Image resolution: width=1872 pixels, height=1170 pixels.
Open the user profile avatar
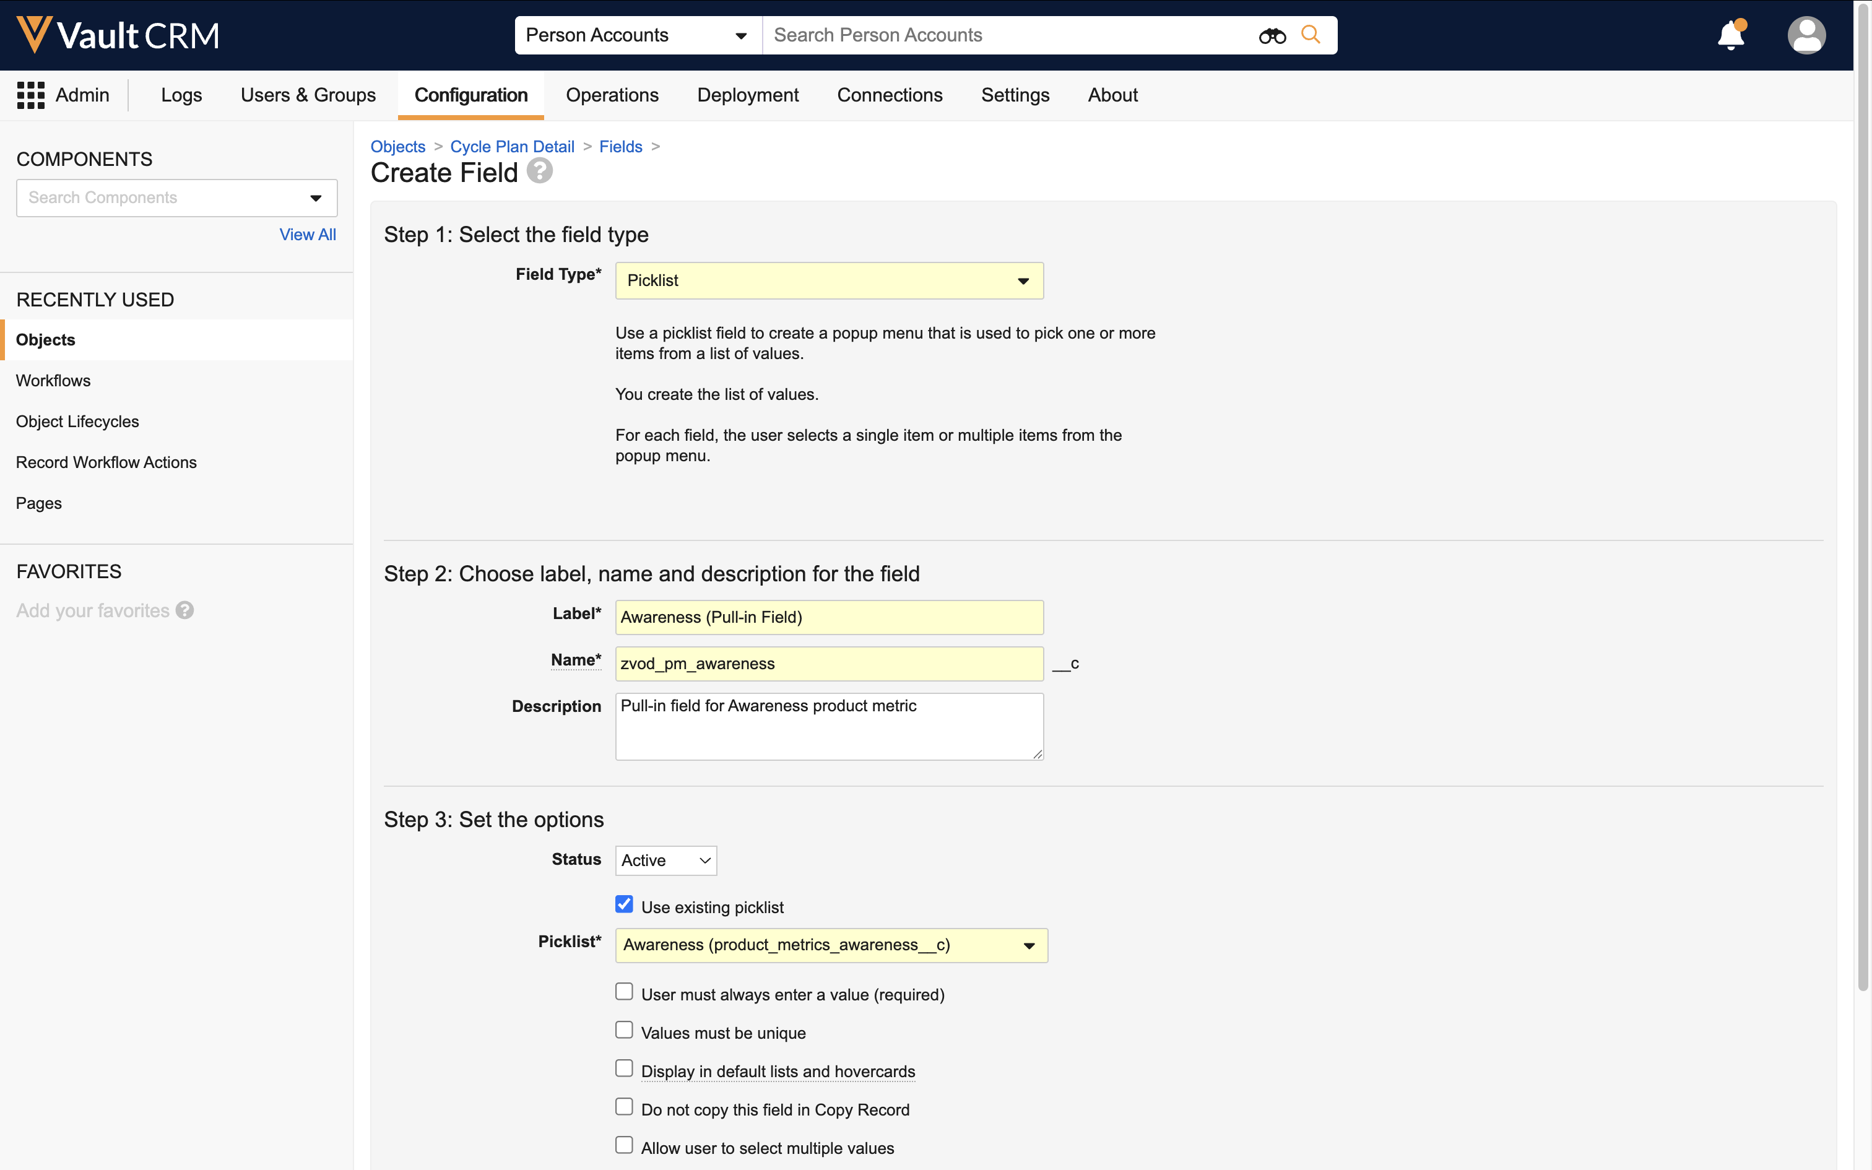pos(1806,36)
